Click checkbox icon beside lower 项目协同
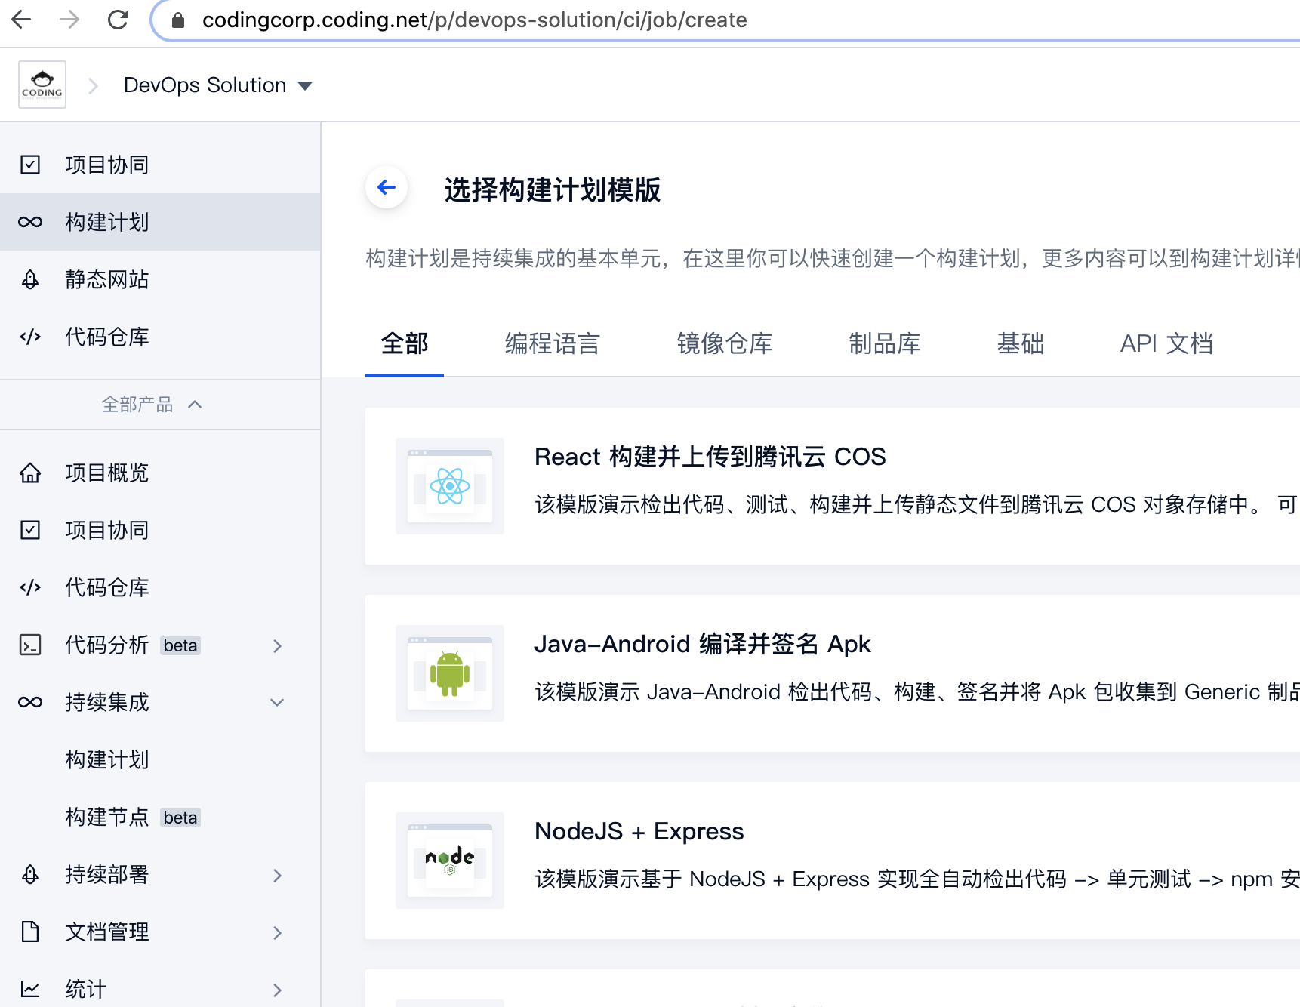Image resolution: width=1300 pixels, height=1007 pixels. pyautogui.click(x=30, y=530)
